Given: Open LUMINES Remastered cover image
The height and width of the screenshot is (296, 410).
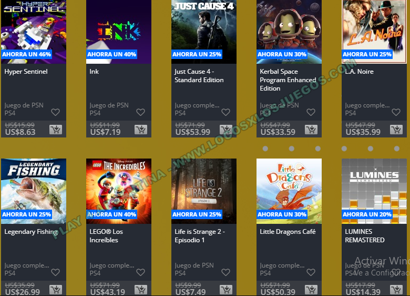Looking at the screenshot, I should coord(374,191).
